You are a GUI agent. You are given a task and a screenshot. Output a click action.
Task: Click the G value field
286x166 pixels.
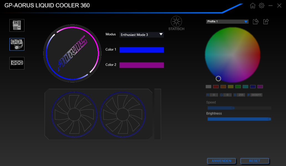(228, 95)
